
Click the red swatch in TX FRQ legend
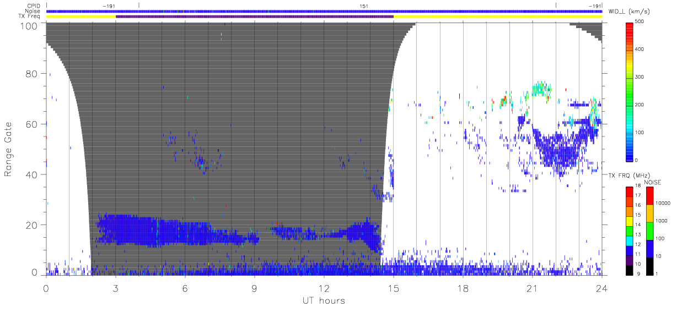tap(630, 191)
